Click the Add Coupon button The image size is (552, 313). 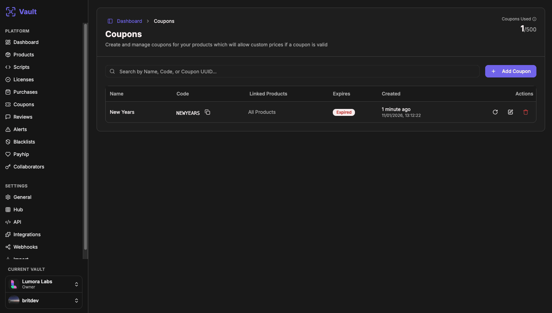point(511,71)
